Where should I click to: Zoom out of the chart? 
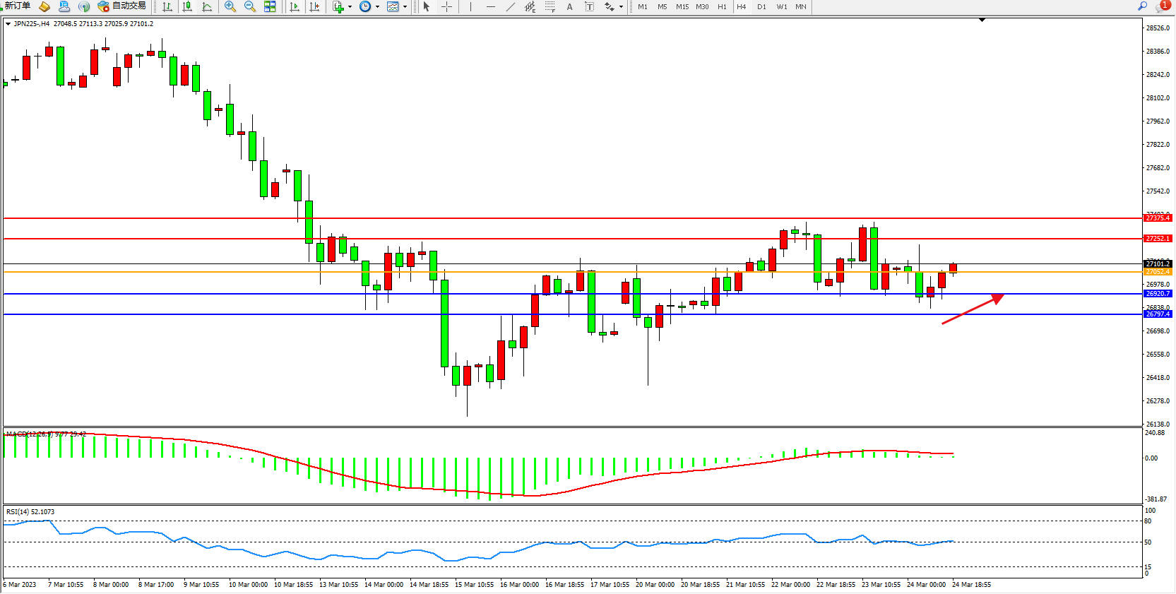coord(250,7)
